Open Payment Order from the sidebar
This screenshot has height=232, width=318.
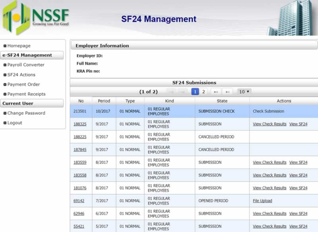point(23,84)
